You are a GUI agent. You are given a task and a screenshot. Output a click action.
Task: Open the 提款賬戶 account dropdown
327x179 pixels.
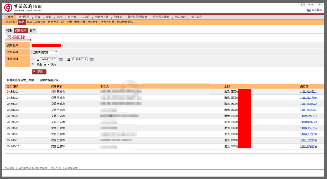(48, 45)
